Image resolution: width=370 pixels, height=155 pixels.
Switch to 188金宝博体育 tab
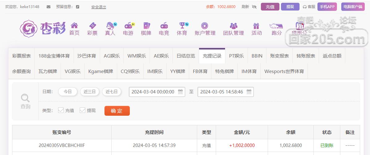click(54, 56)
